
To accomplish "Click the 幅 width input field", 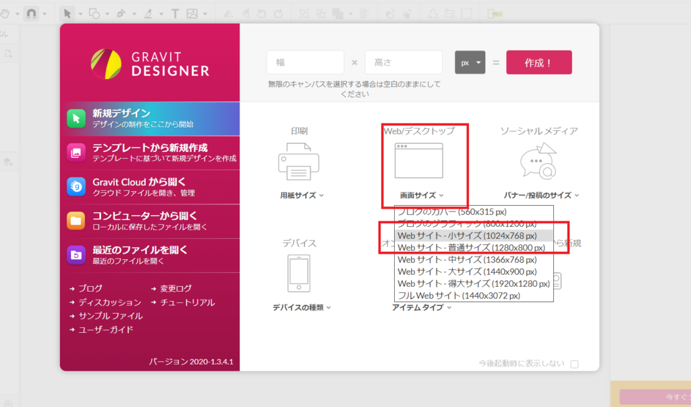I will tap(306, 63).
